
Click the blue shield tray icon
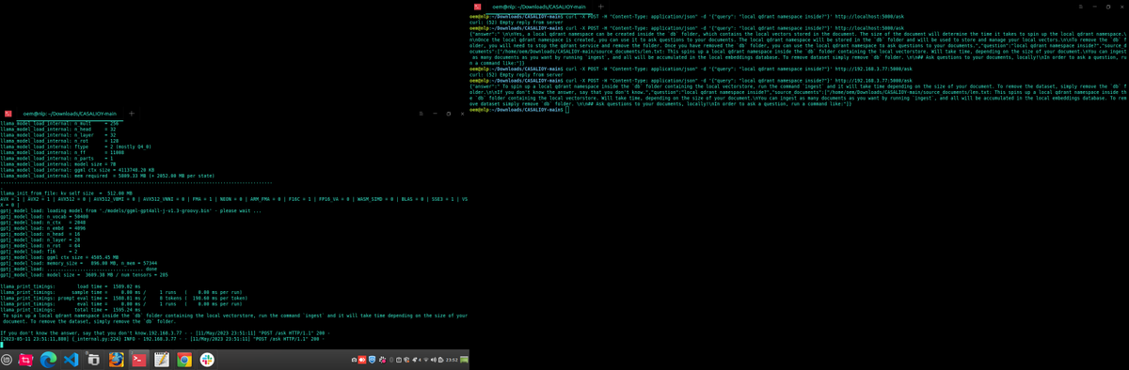372,360
